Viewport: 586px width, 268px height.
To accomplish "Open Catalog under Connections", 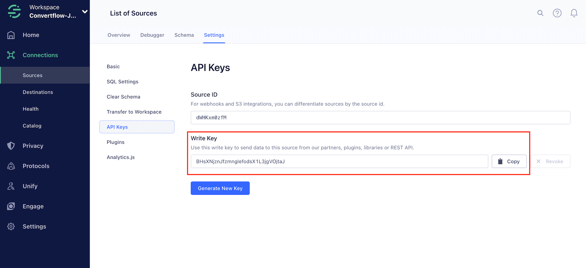I will (x=32, y=126).
